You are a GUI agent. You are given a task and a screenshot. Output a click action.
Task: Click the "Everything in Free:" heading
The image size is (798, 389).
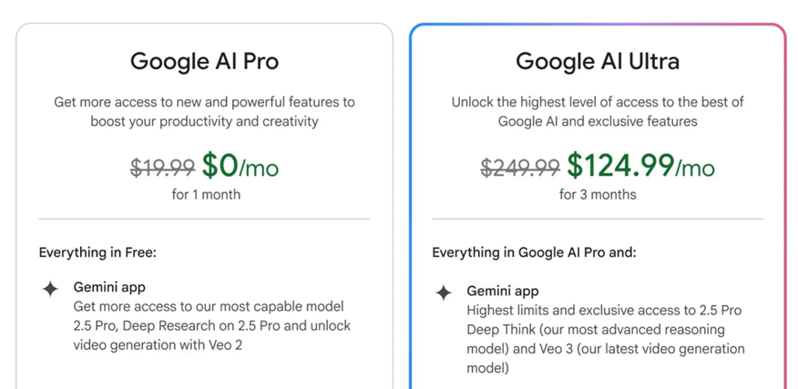coord(97,252)
